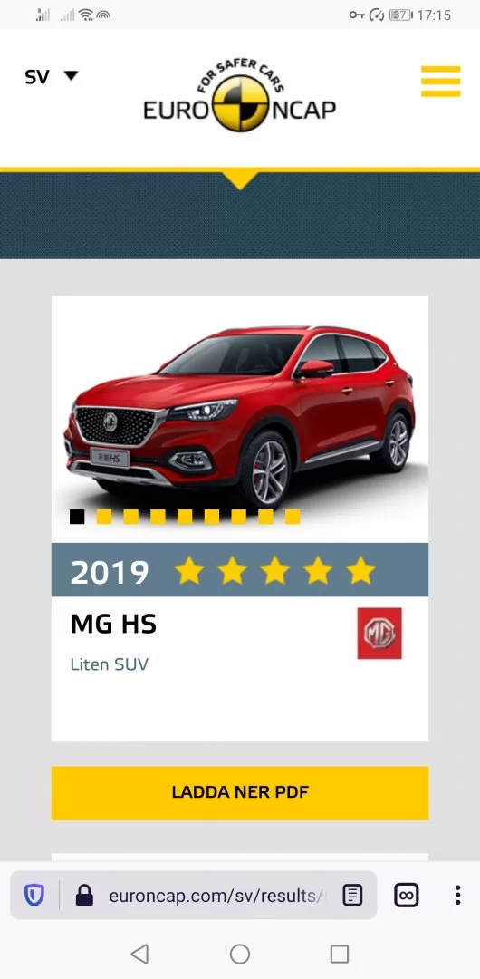
Task: Select the second carousel image dot
Action: coord(104,517)
